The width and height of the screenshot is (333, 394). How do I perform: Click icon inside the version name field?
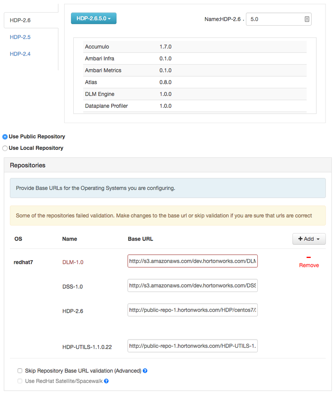click(x=307, y=19)
